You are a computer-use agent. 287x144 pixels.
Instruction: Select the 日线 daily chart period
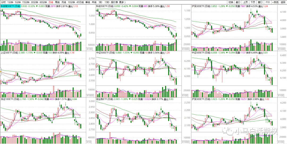[x=51, y=2]
